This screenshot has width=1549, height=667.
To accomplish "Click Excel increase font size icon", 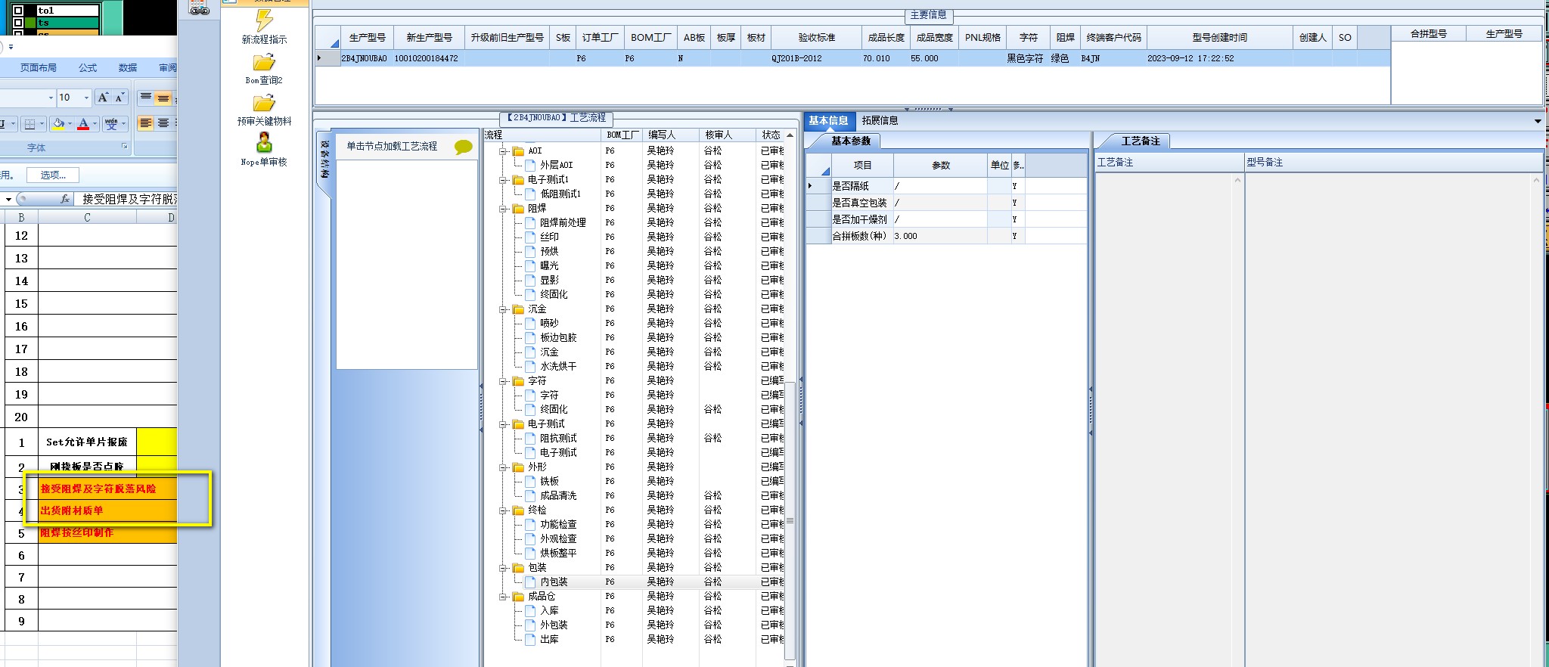I will coord(103,98).
